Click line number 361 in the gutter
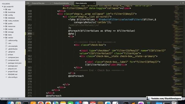 tap(29, 51)
